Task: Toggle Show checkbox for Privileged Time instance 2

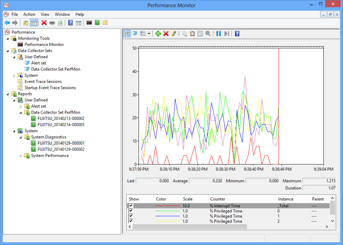Action: point(131,221)
